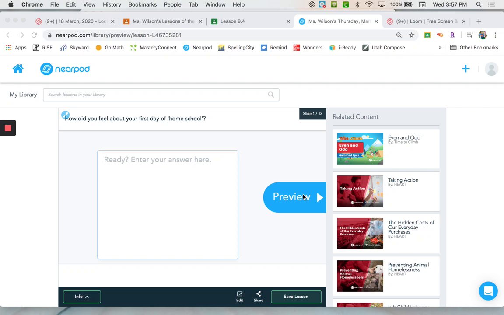Open the Other Bookmarks folder

(474, 48)
